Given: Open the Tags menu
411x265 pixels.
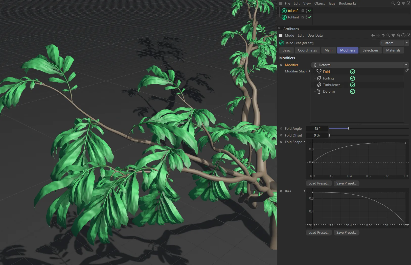Looking at the screenshot, I should [331, 3].
